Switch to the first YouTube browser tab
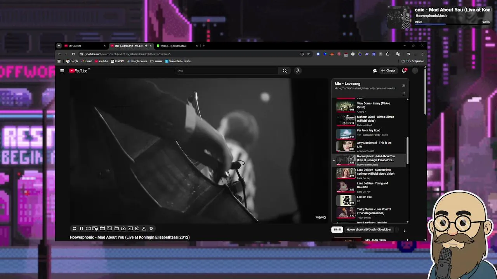 (85, 46)
